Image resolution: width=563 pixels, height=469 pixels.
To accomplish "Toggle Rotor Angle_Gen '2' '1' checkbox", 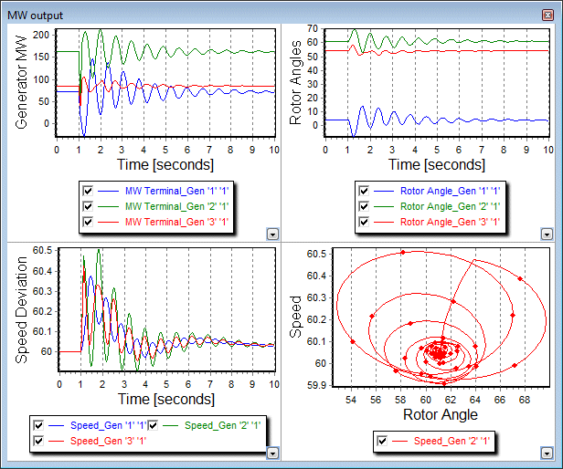I will (x=364, y=206).
